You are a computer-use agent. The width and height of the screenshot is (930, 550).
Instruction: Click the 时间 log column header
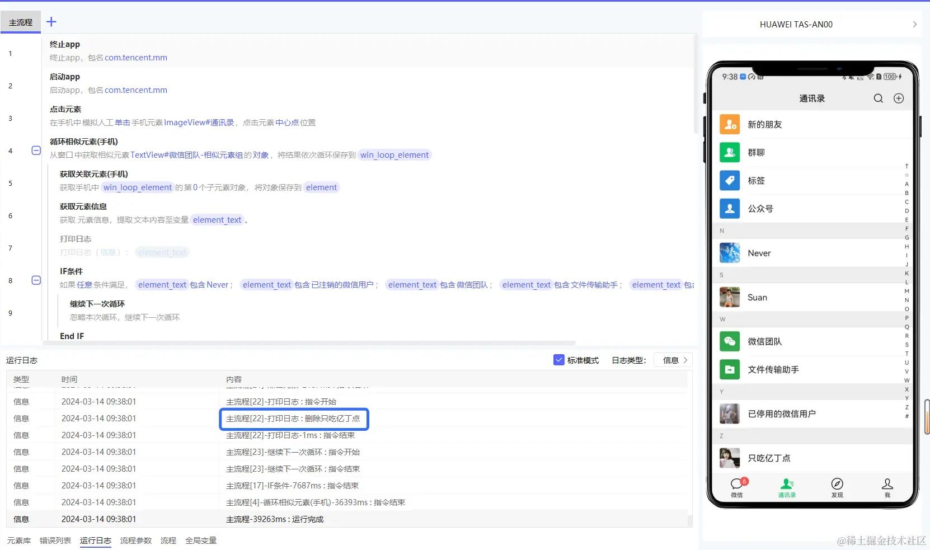click(x=69, y=379)
